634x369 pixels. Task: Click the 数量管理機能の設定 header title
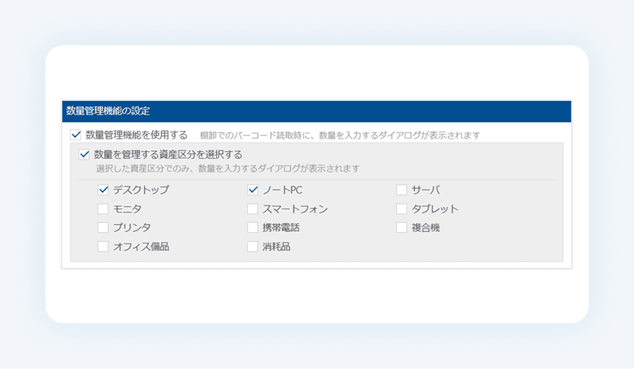click(108, 111)
